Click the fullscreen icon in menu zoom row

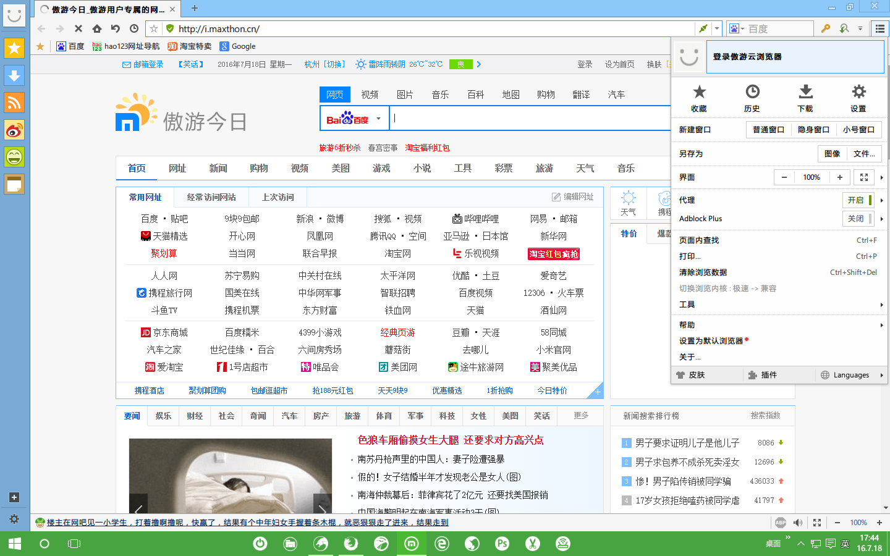[864, 177]
